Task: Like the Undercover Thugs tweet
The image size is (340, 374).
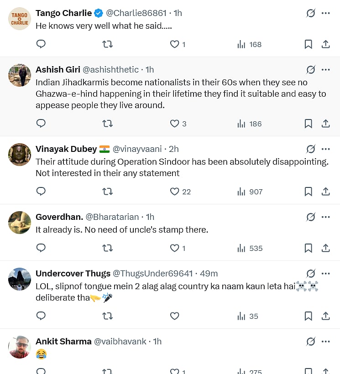Action: click(x=174, y=316)
